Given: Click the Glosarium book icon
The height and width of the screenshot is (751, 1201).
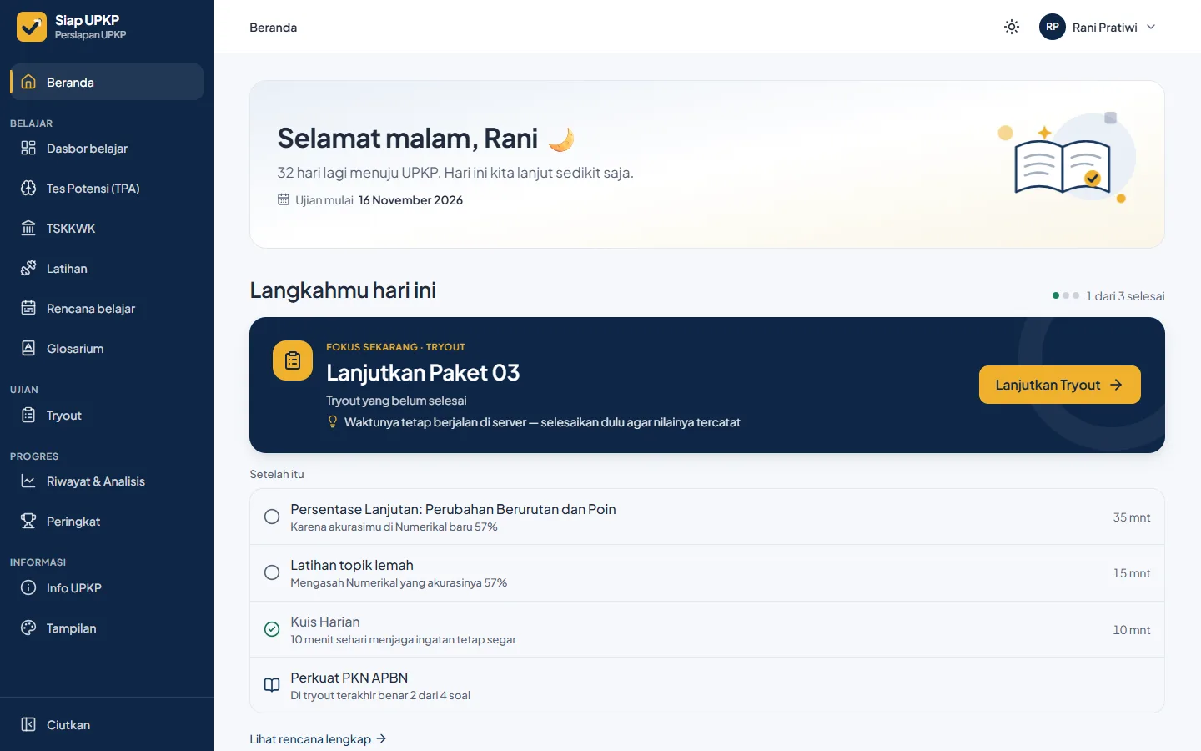Looking at the screenshot, I should click(x=28, y=348).
